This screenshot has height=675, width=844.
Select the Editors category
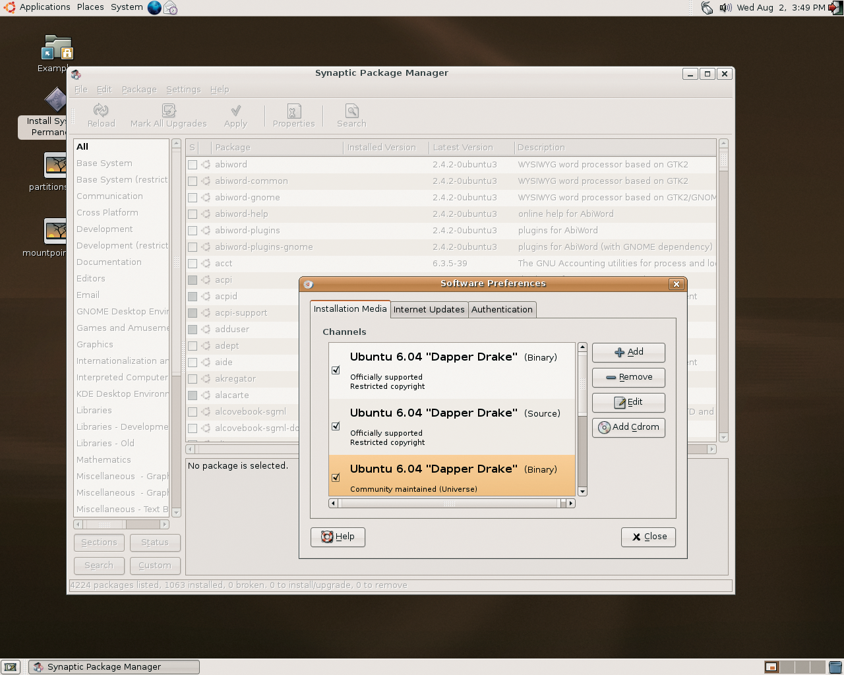point(122,279)
